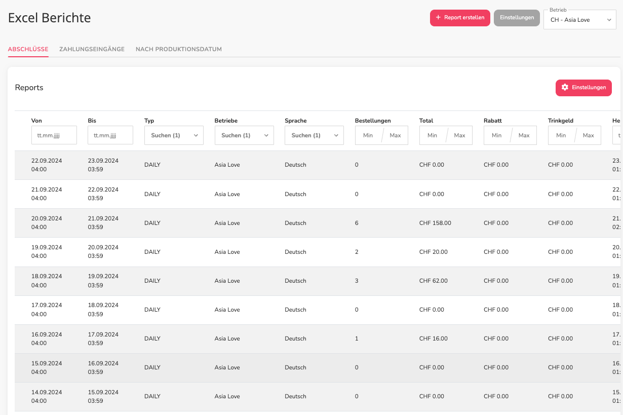Click the gray Einstellungen button at top
The width and height of the screenshot is (623, 415).
tap(517, 18)
